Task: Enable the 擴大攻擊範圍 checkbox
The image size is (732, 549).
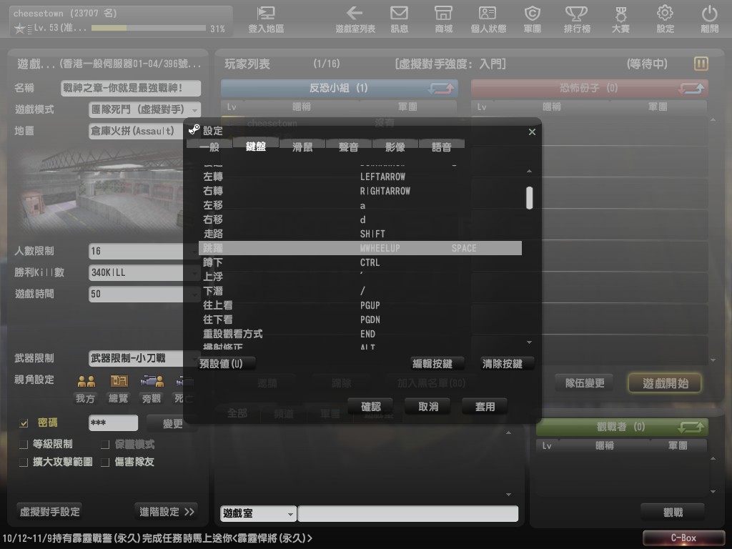Action: click(24, 463)
